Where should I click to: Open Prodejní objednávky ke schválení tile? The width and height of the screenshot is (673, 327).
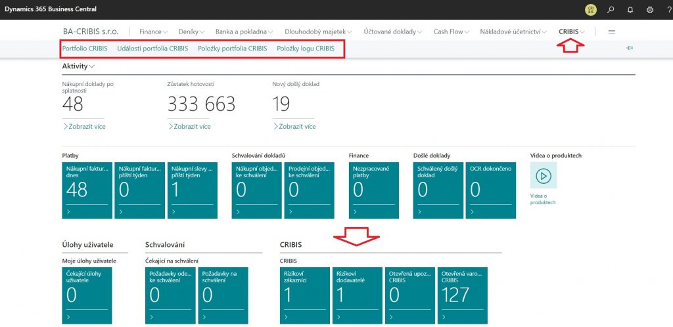309,190
